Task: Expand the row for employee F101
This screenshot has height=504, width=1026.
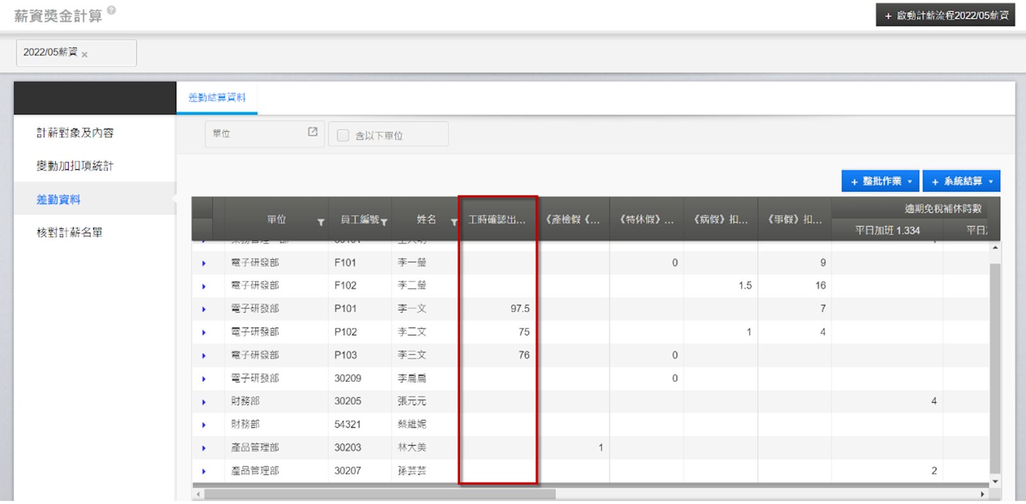Action: point(204,263)
